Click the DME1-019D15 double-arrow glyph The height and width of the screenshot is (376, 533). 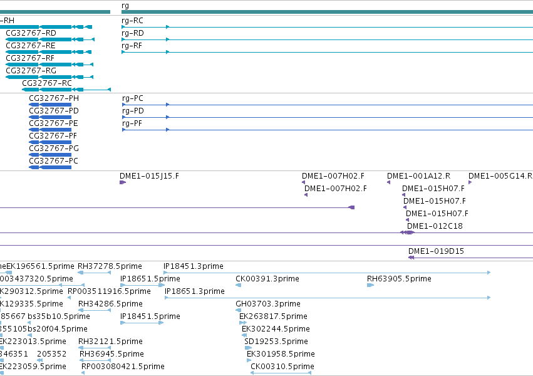411,258
